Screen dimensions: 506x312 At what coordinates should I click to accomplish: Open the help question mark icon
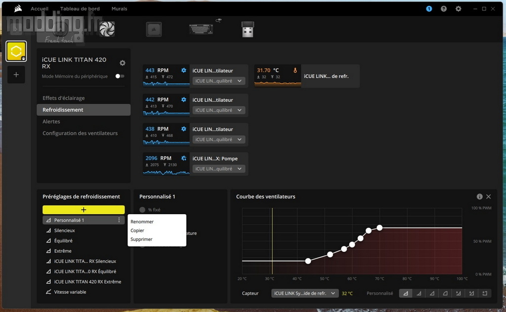pyautogui.click(x=444, y=9)
